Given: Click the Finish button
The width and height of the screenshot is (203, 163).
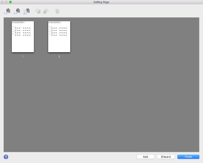Looking at the screenshot, I should pyautogui.click(x=188, y=157).
